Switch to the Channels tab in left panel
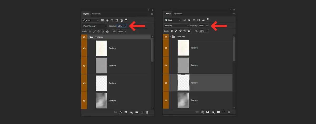 pyautogui.click(x=96, y=14)
